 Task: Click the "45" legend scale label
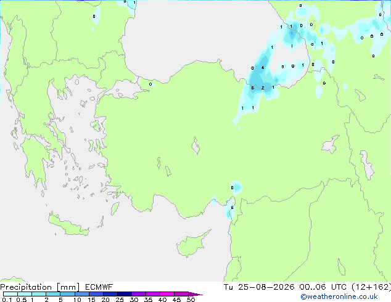coord(176,300)
